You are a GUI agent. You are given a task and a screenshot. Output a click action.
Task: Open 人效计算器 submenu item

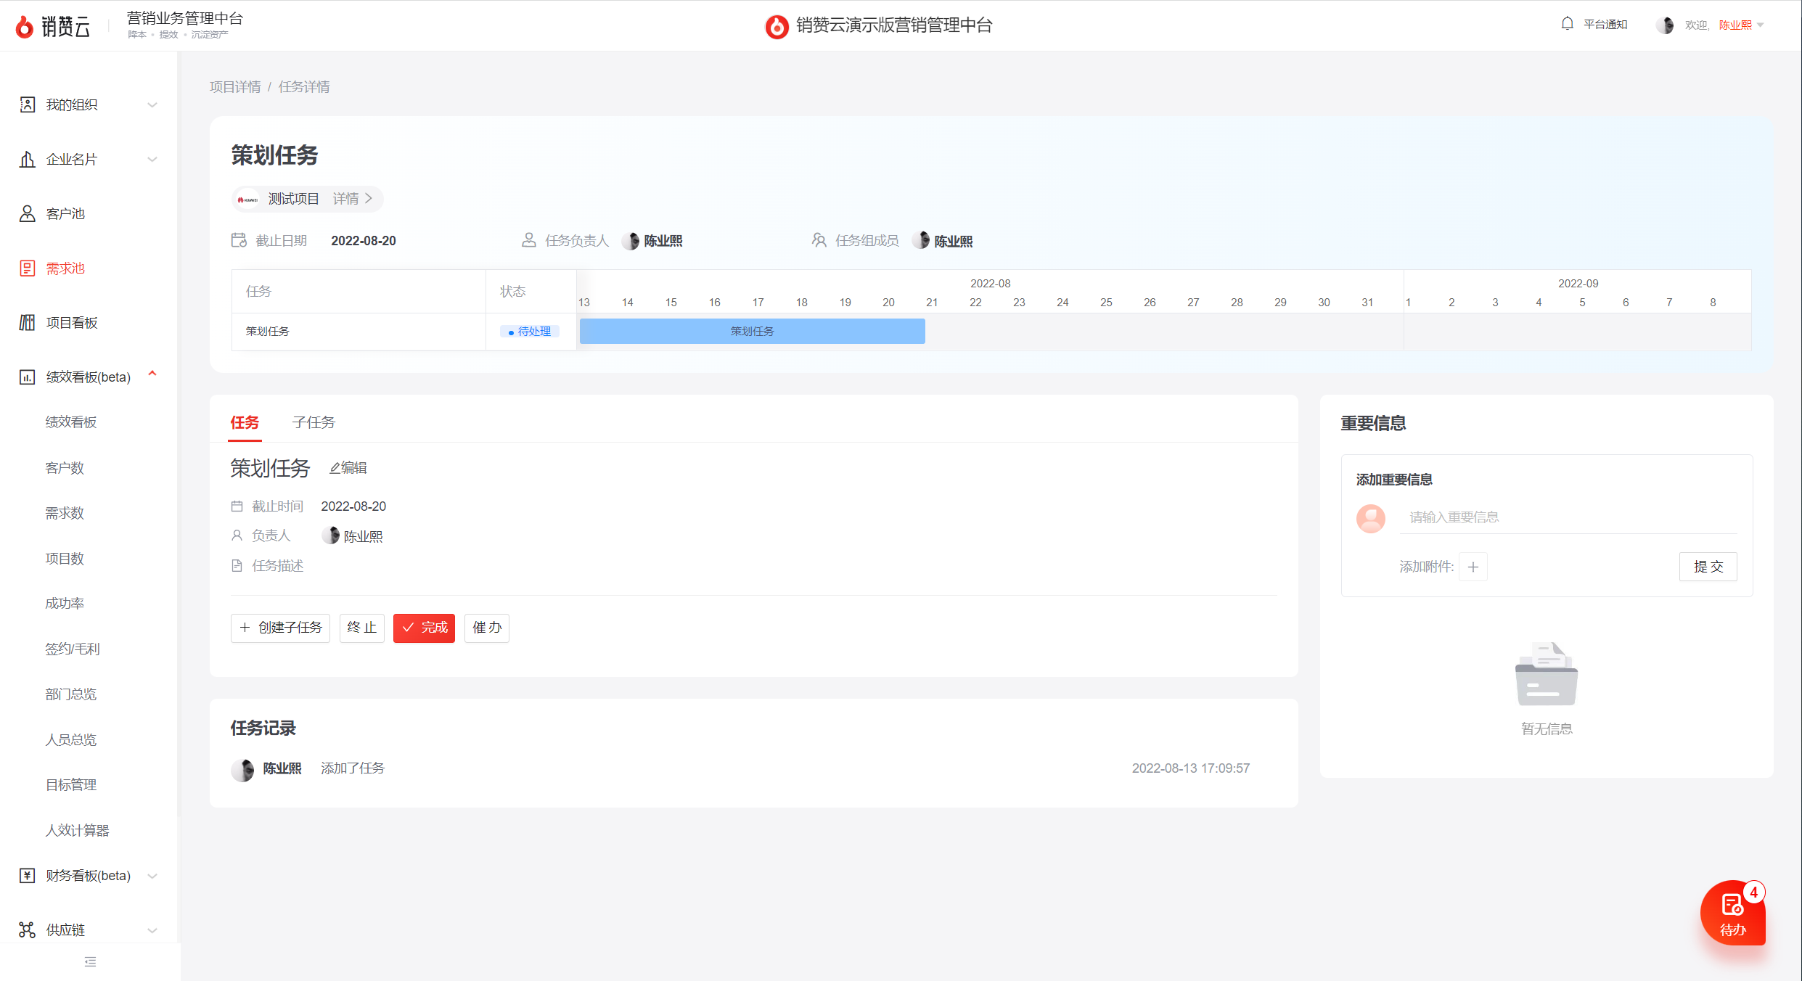point(77,831)
